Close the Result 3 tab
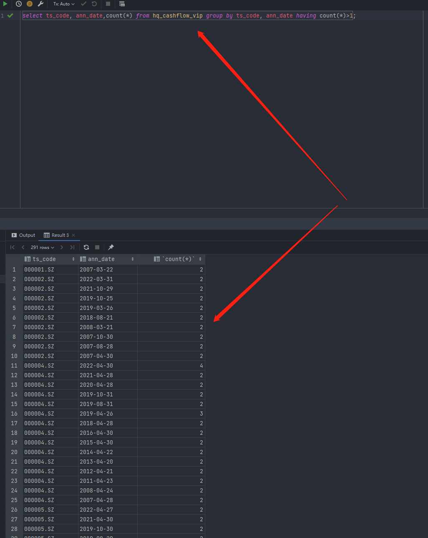This screenshot has height=538, width=428. 73,235
